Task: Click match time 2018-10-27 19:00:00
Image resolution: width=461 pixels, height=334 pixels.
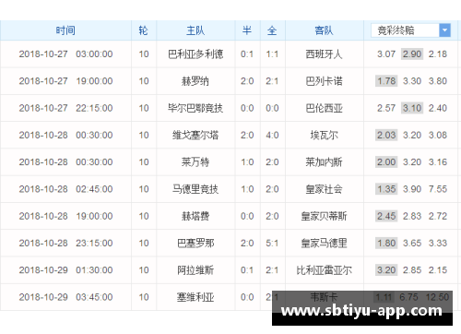Action: point(65,81)
